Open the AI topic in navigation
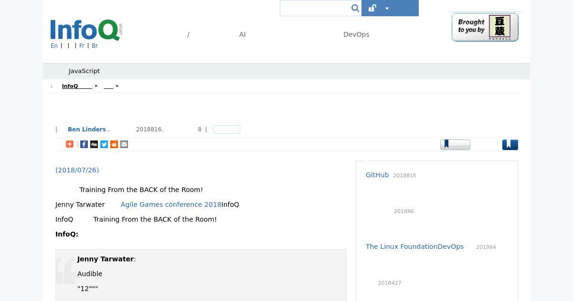Image resolution: width=573 pixels, height=301 pixels. coord(243,34)
